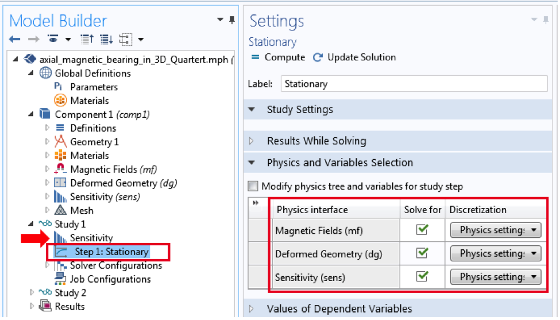This screenshot has width=560, height=320.
Task: Click the Study 2 icon
Action: 45,292
